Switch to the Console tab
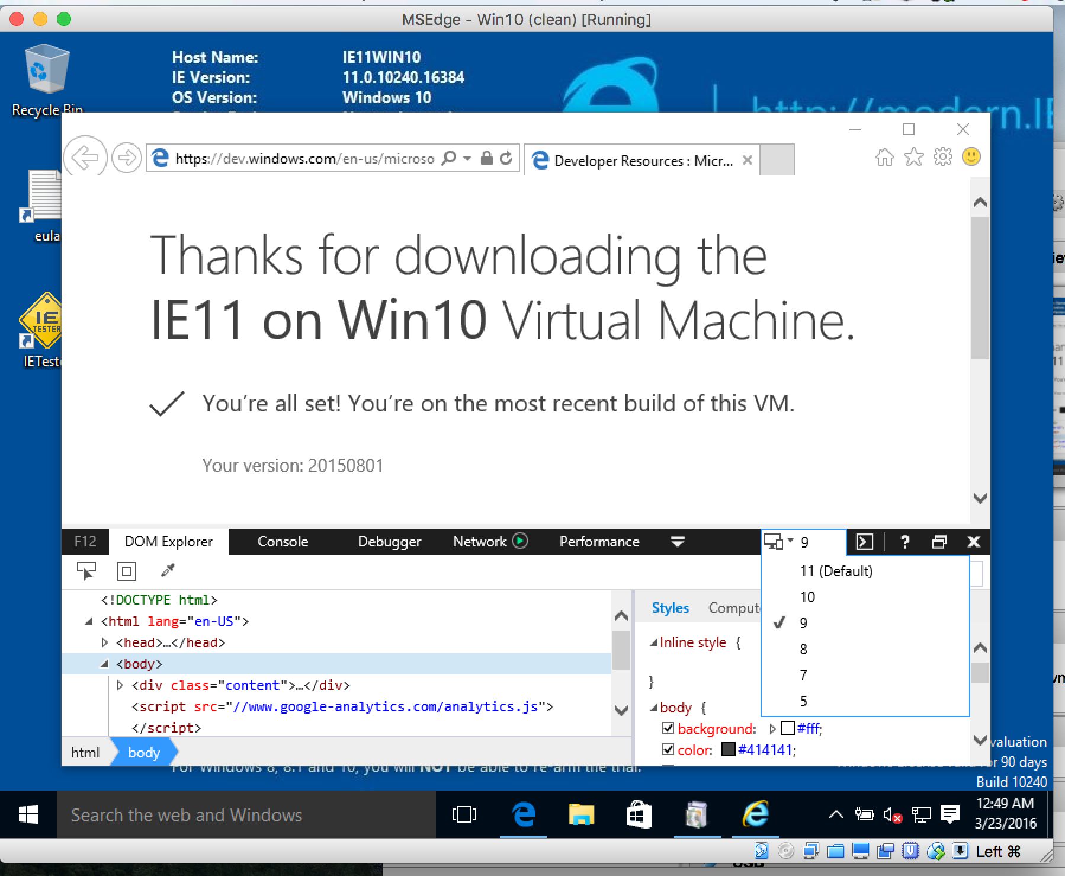 point(283,541)
